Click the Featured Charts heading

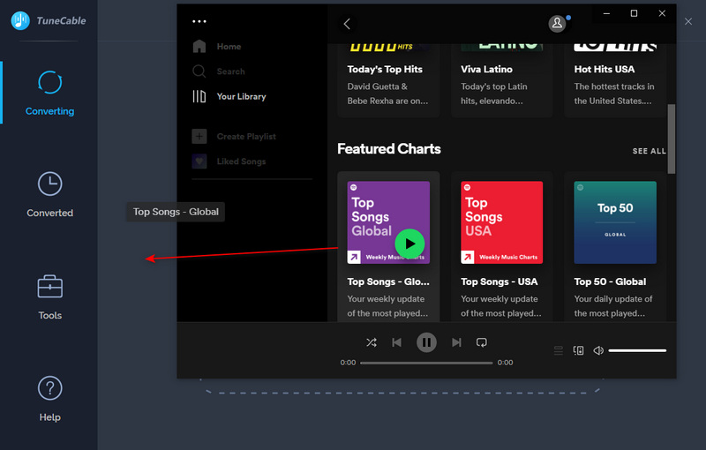click(x=389, y=149)
